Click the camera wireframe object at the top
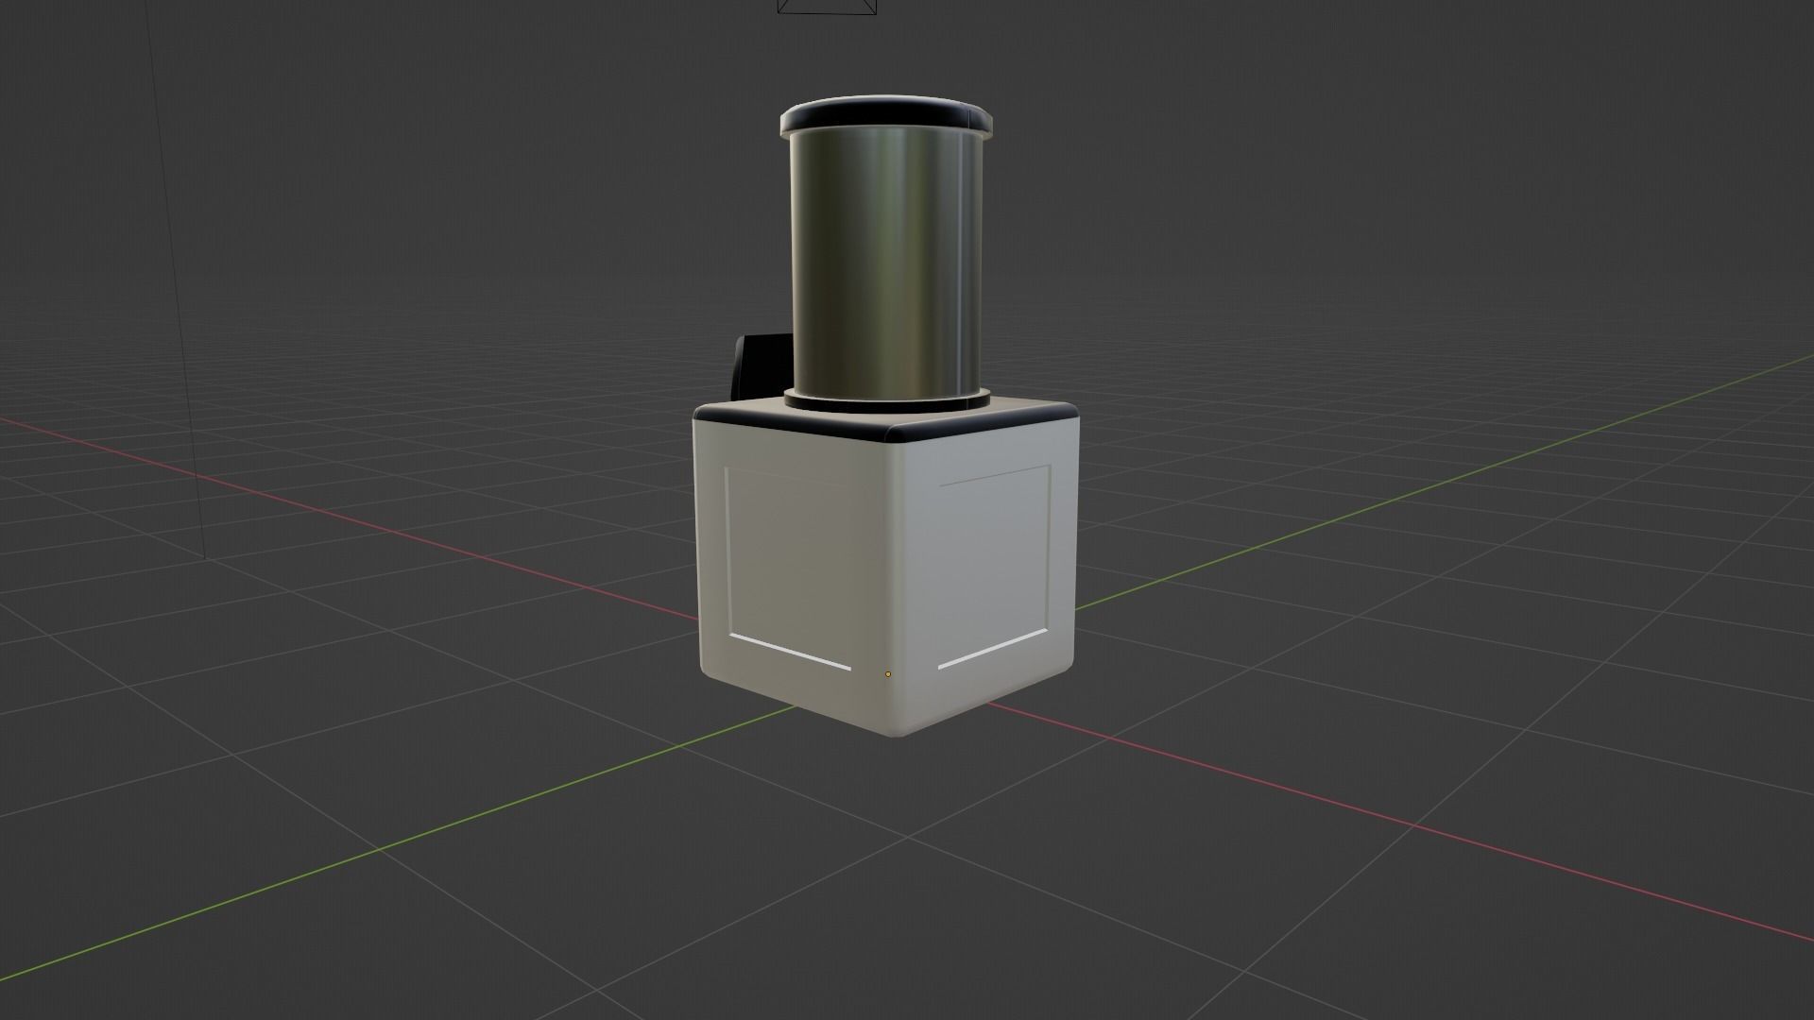The height and width of the screenshot is (1020, 1814). coord(827,8)
